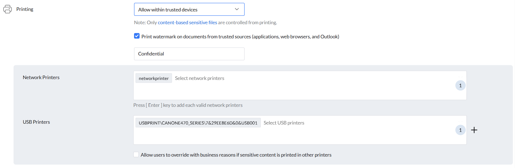515x168 pixels.
Task: Click the count badge in Network Printers field
Action: (460, 86)
